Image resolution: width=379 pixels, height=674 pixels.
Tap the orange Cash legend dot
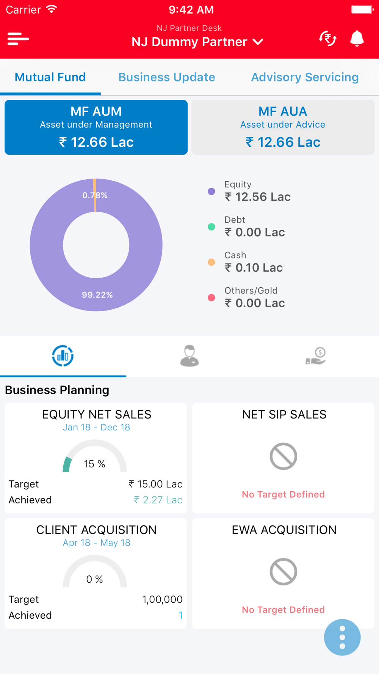[211, 262]
